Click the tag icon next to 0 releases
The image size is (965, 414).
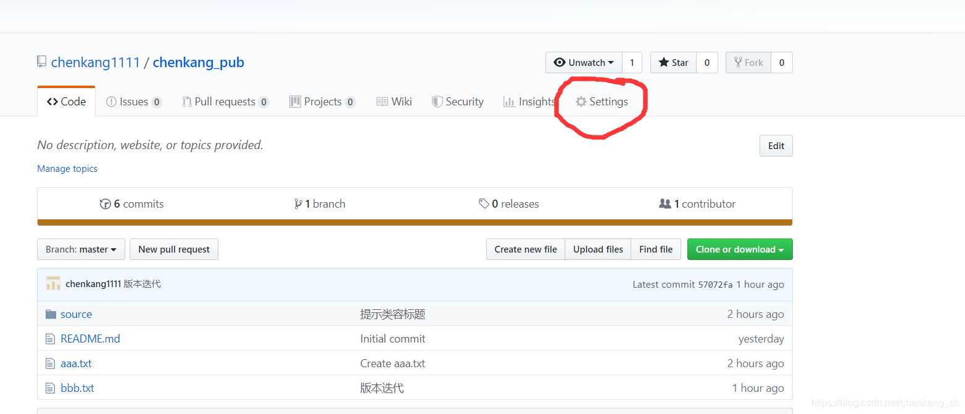[484, 203]
